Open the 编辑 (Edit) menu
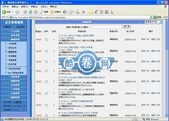The height and width of the screenshot is (121, 169). tap(15, 7)
